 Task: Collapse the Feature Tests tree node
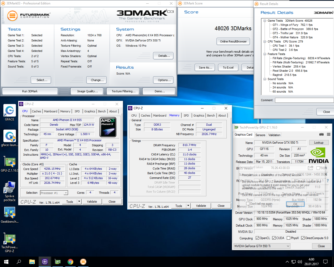point(265,54)
